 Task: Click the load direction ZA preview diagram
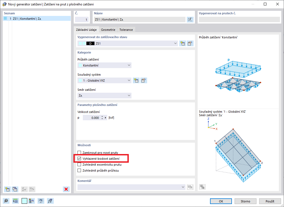coord(238,151)
